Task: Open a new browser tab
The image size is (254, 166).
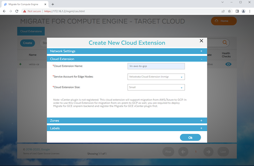Action: pos(53,4)
